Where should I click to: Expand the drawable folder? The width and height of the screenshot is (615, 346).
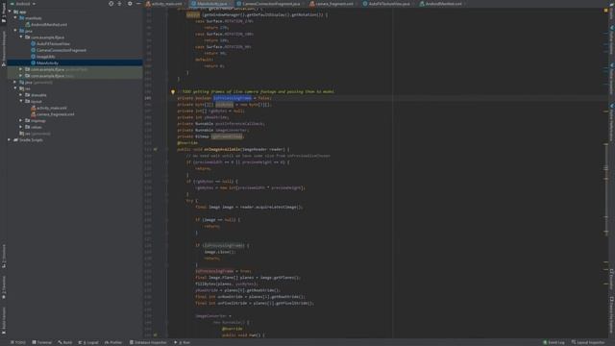click(x=21, y=95)
